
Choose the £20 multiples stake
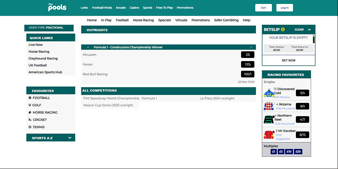(298, 151)
